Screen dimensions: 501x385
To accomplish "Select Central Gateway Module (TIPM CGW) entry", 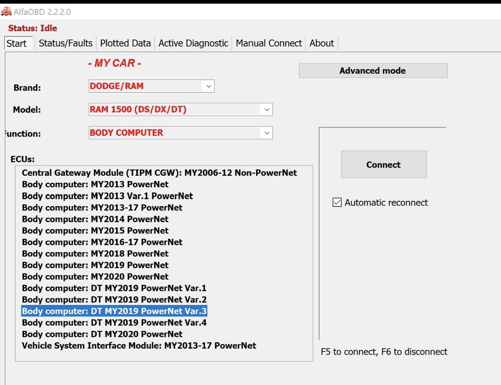I will (x=159, y=173).
